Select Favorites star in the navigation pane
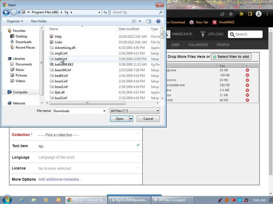The image size is (273, 204). (x=9, y=31)
